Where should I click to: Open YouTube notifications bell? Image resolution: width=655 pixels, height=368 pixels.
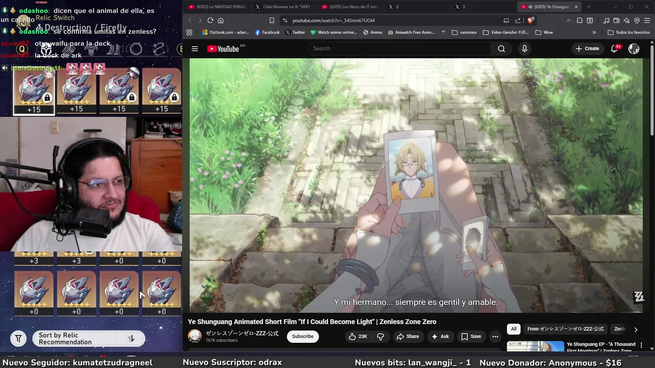pos(615,49)
